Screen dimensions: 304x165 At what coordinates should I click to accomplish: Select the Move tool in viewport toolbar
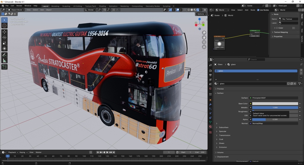coord(4,32)
